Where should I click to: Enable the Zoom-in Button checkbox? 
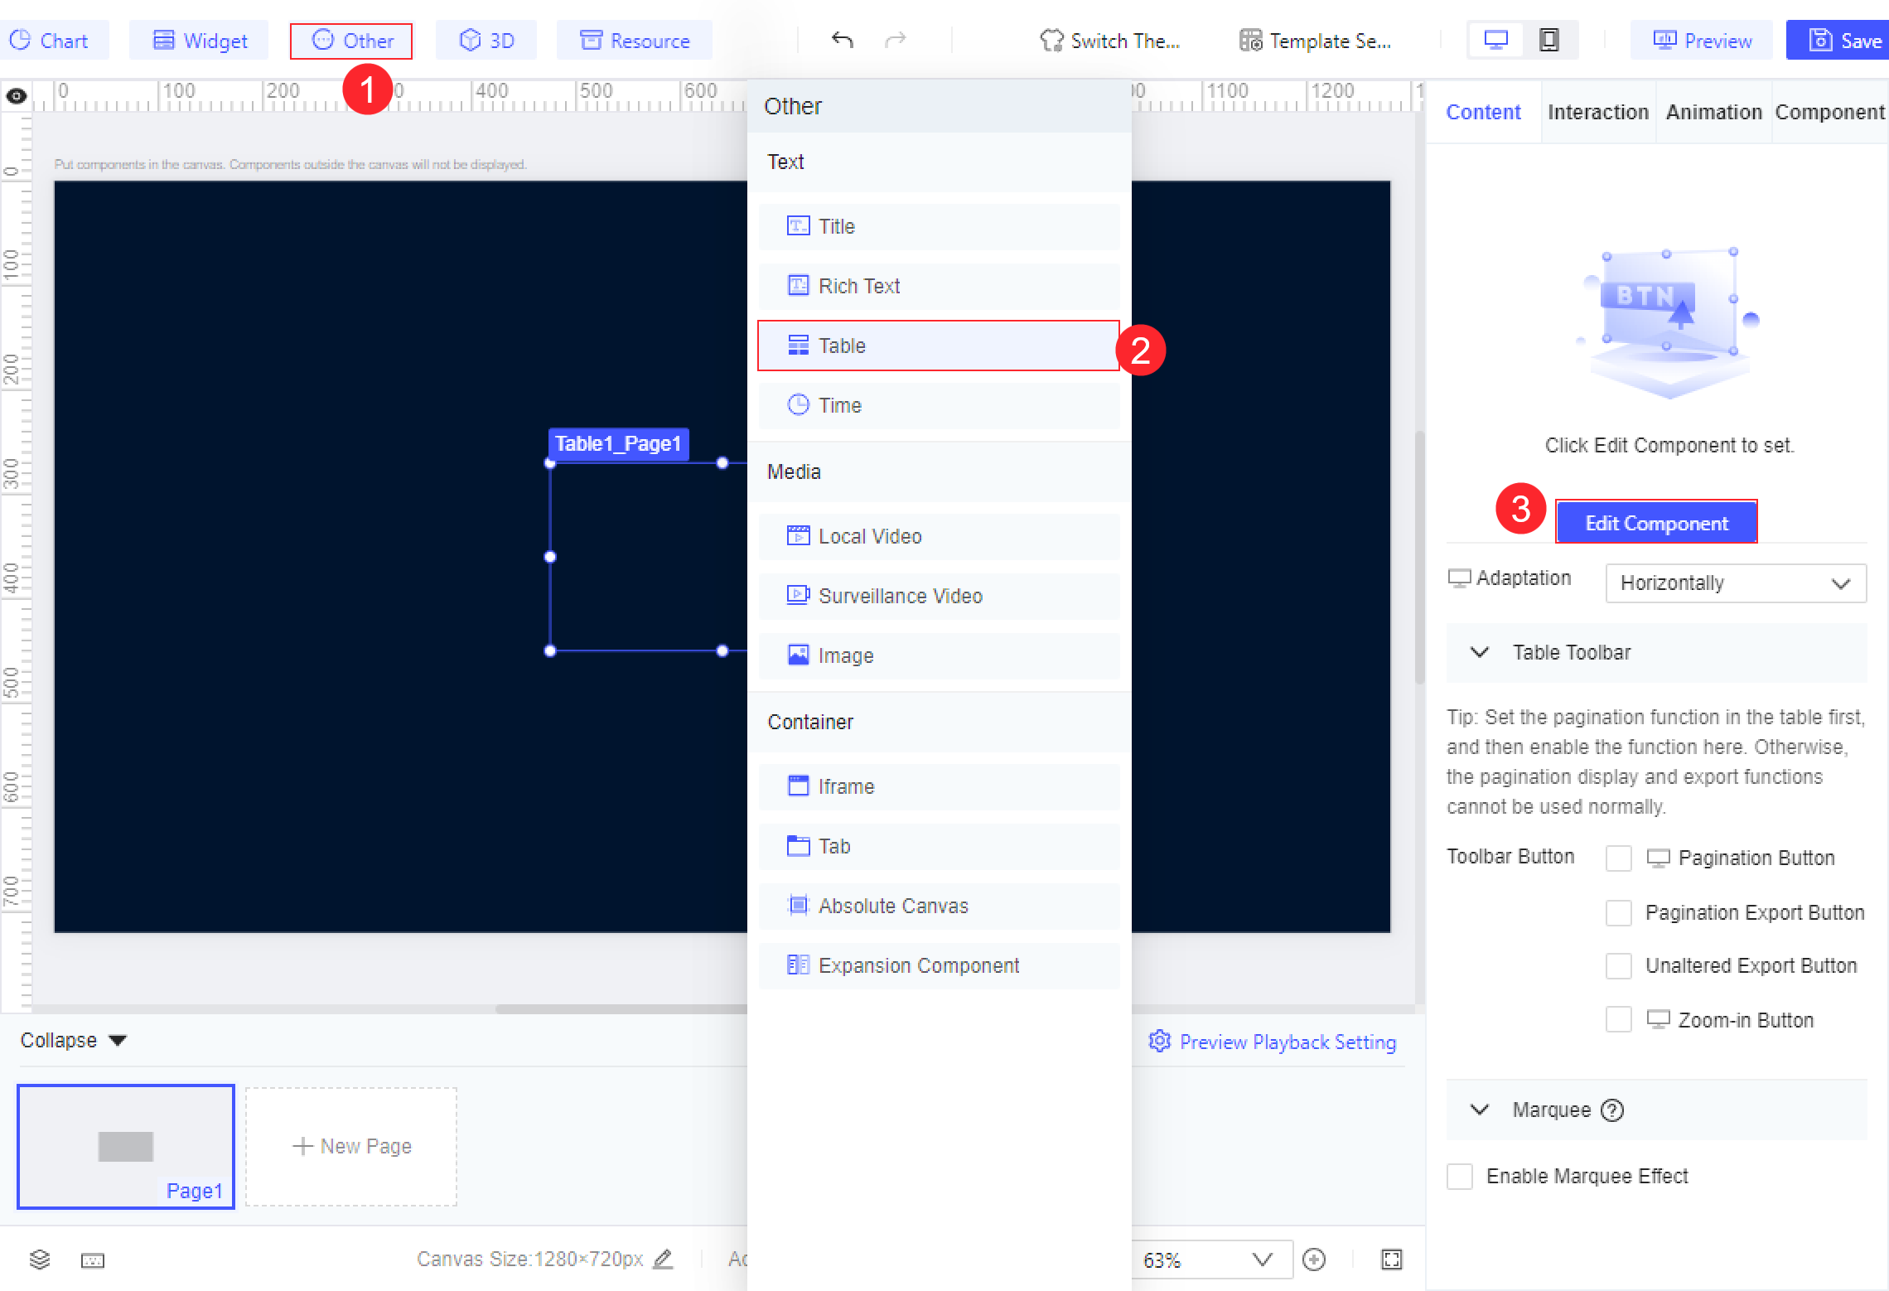click(x=1619, y=1020)
